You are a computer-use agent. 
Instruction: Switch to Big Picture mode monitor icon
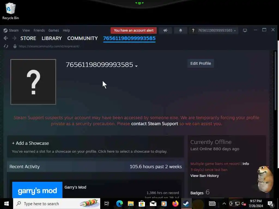coord(245,30)
